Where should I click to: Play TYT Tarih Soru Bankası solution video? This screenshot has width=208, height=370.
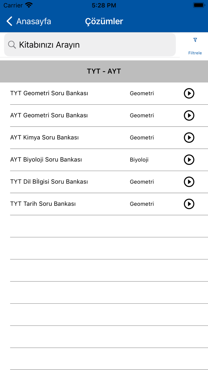[x=189, y=204]
